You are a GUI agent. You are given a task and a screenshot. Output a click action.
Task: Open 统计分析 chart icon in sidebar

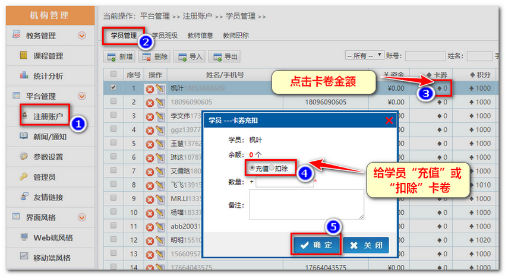pos(24,76)
